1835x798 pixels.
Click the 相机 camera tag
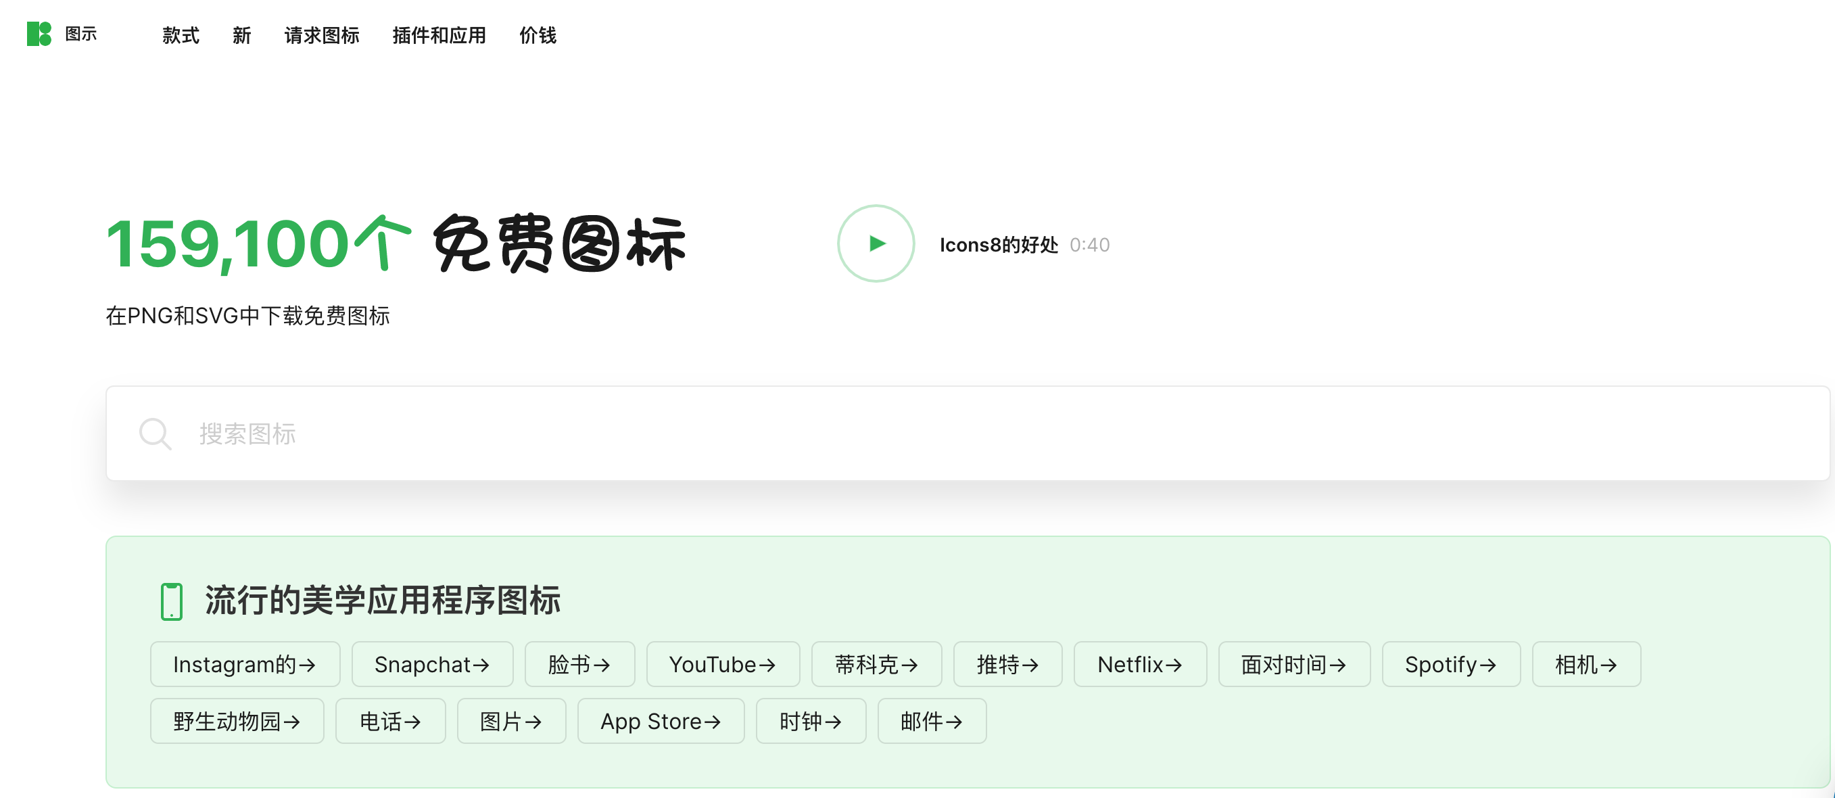(x=1586, y=664)
